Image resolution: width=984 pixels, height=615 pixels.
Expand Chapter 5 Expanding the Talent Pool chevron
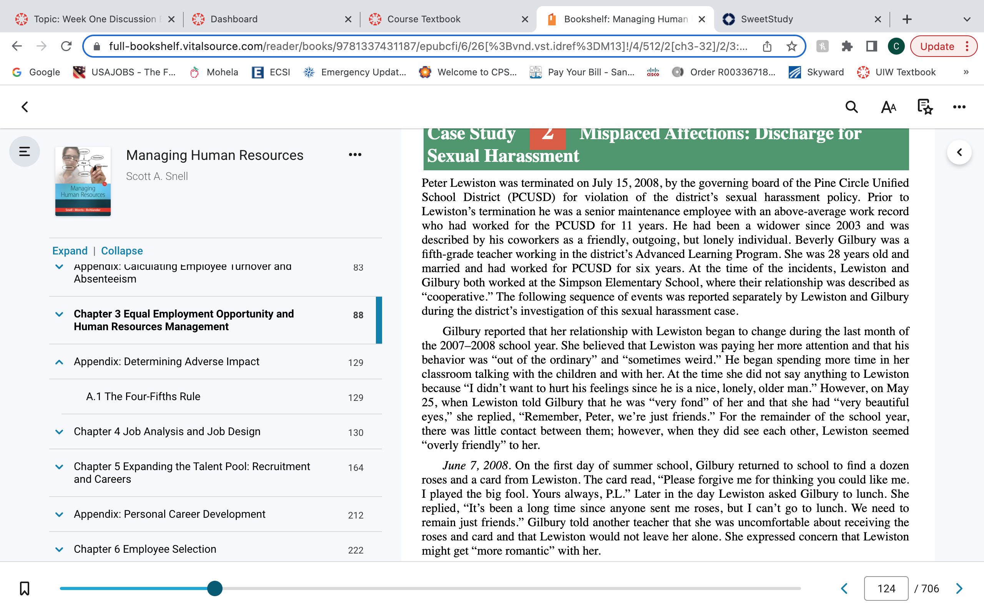pos(59,467)
